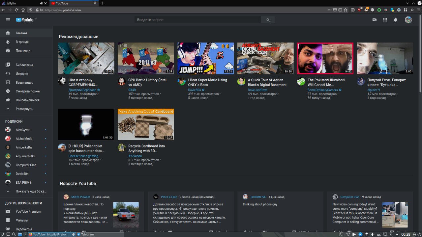
Task: Bookmark this page with the star
Action: pos(346,10)
